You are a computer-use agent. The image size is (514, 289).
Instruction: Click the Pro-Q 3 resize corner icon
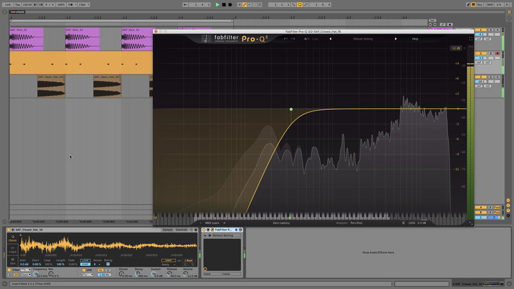(x=471, y=223)
